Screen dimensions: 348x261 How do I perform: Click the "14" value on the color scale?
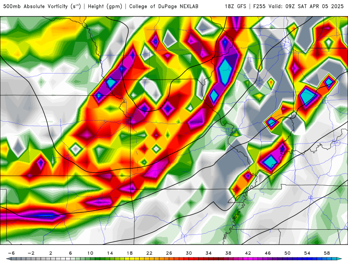(110, 253)
